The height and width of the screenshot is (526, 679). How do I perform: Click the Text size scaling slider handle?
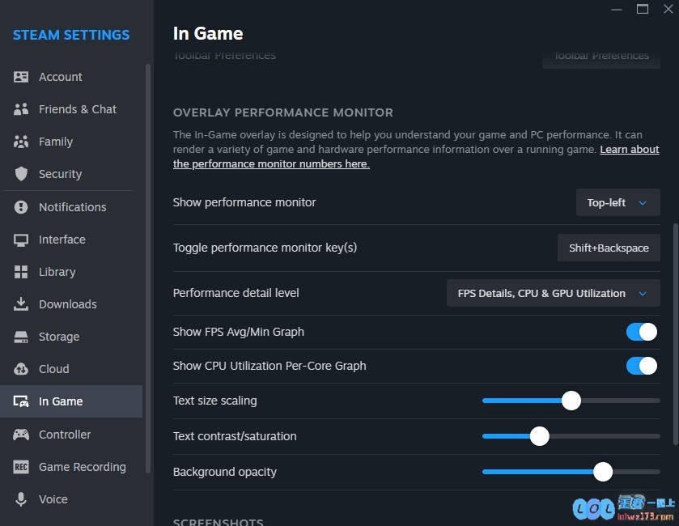coord(571,401)
